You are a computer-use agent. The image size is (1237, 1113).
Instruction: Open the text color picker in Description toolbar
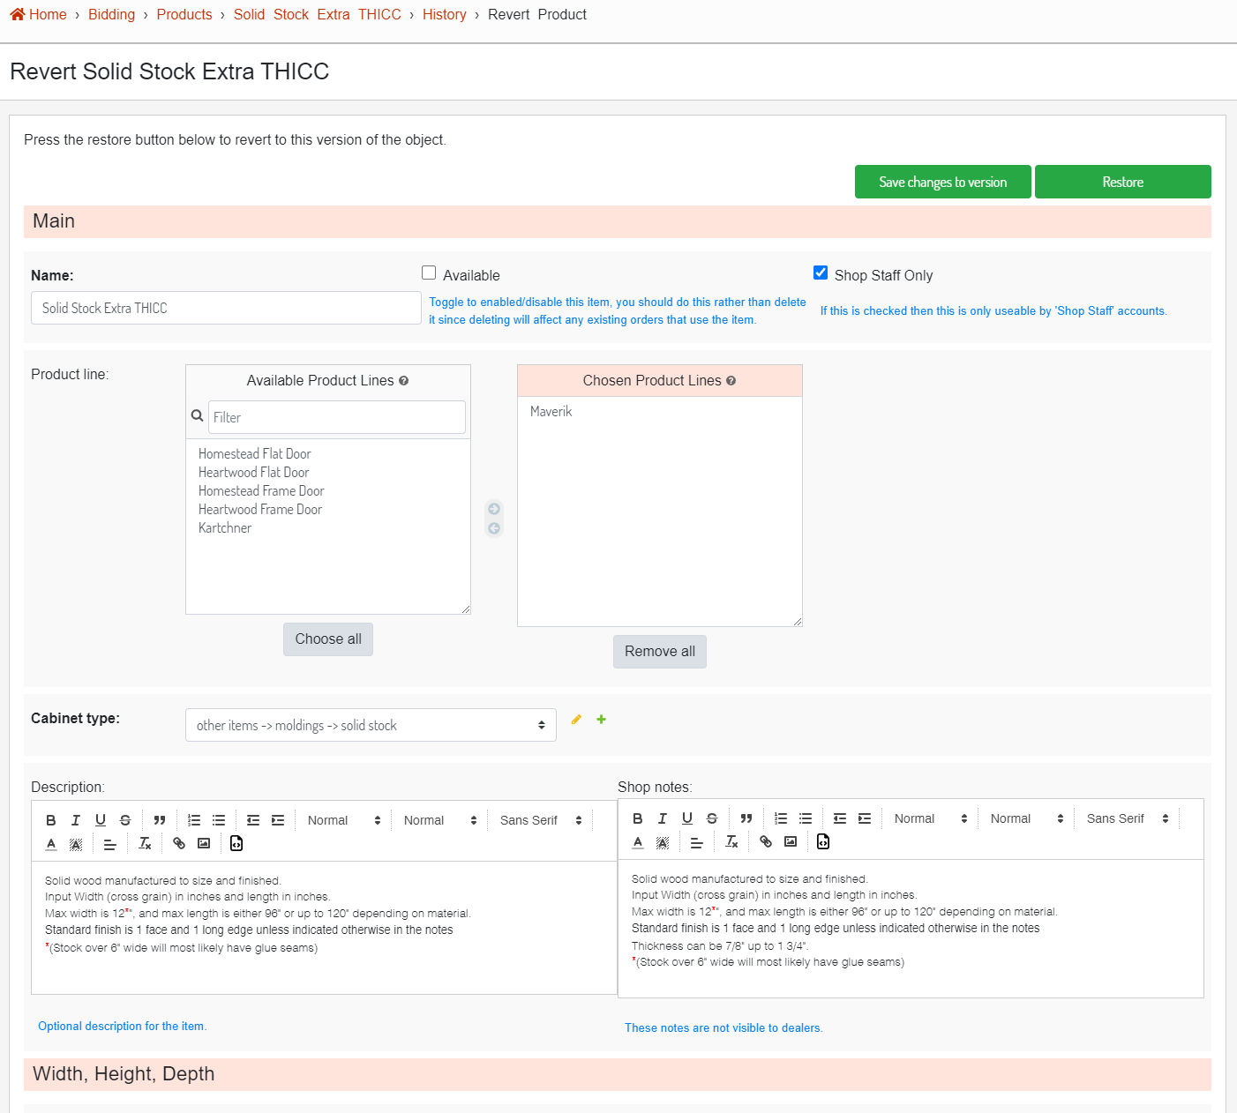(x=51, y=844)
